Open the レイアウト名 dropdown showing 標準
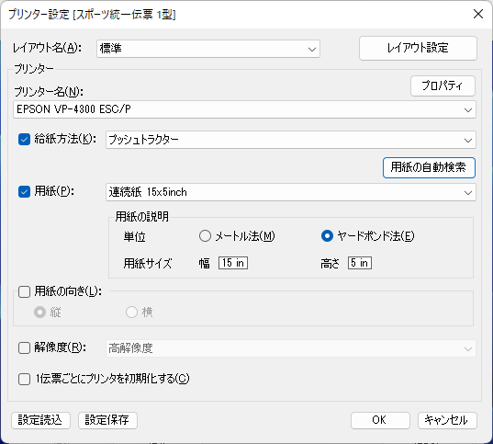 pyautogui.click(x=208, y=49)
